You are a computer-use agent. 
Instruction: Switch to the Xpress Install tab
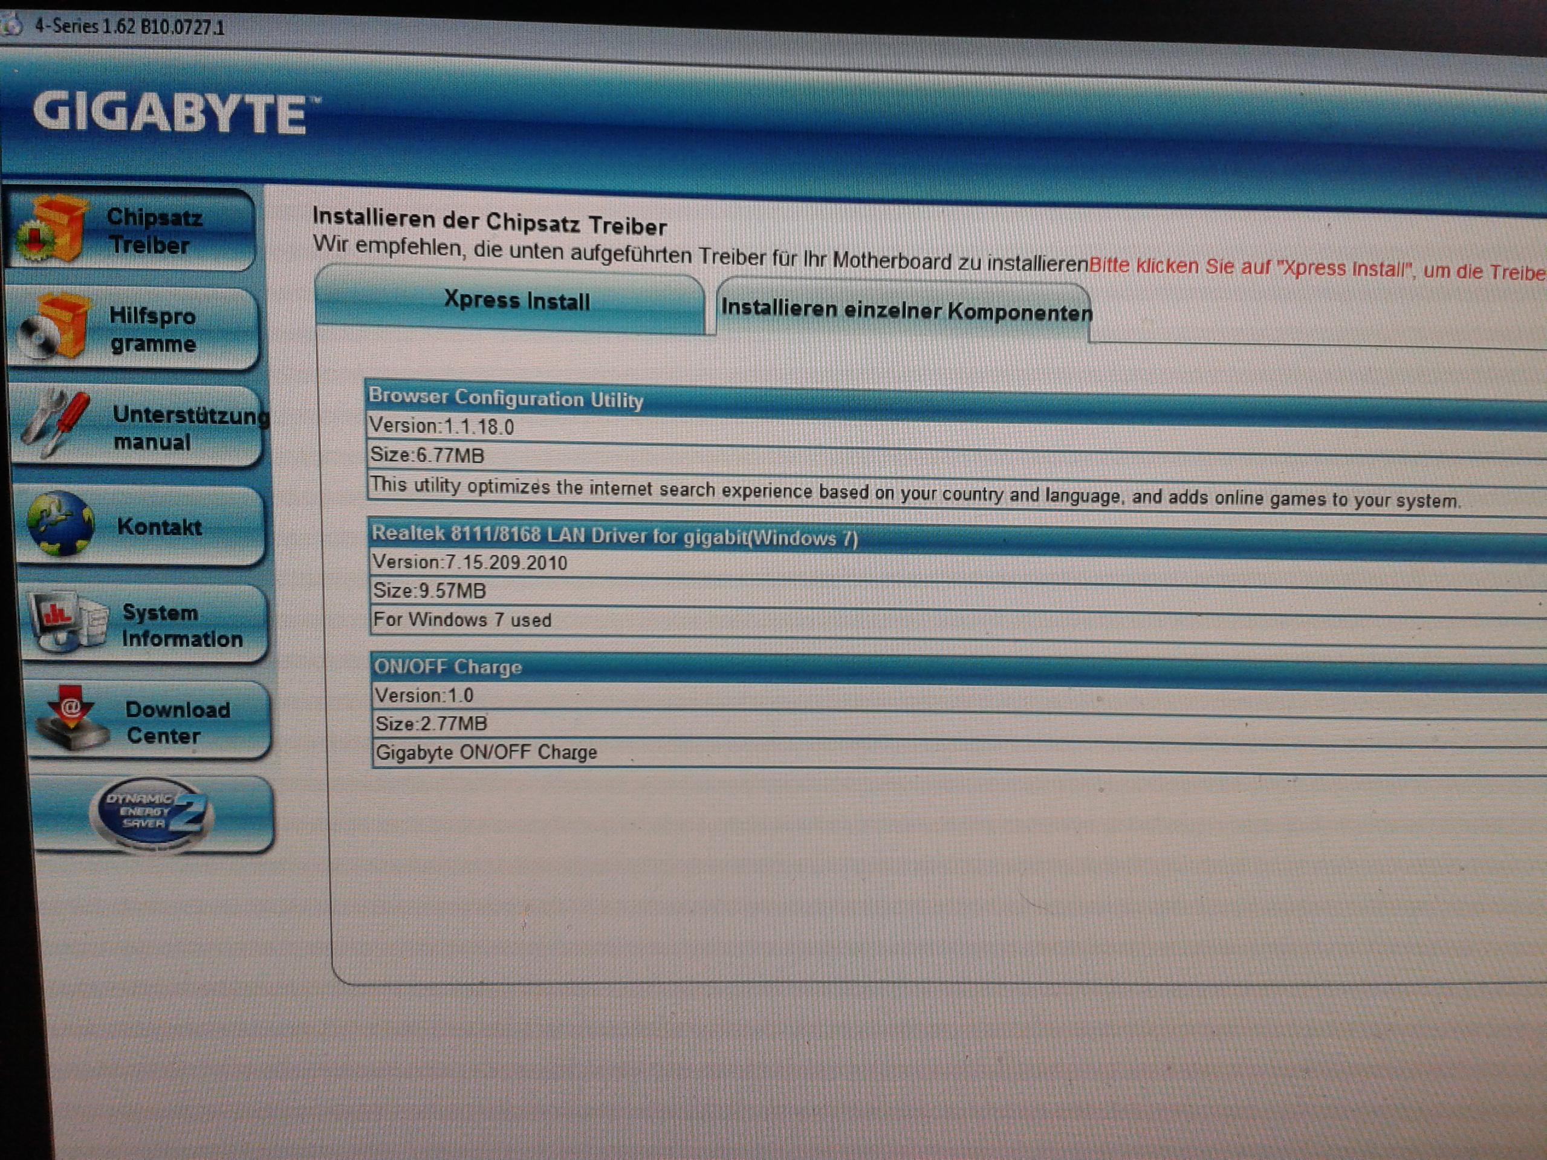(x=516, y=302)
